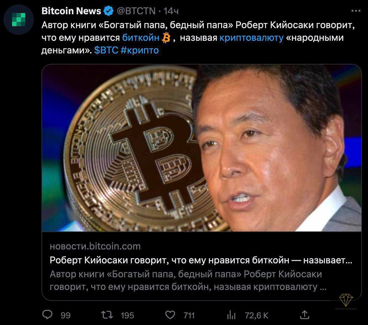Open the @BTCTN handle link
This screenshot has height=325, width=368.
click(x=136, y=11)
